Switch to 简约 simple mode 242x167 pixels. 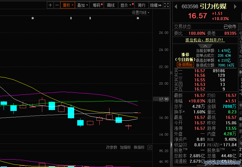[142, 5]
